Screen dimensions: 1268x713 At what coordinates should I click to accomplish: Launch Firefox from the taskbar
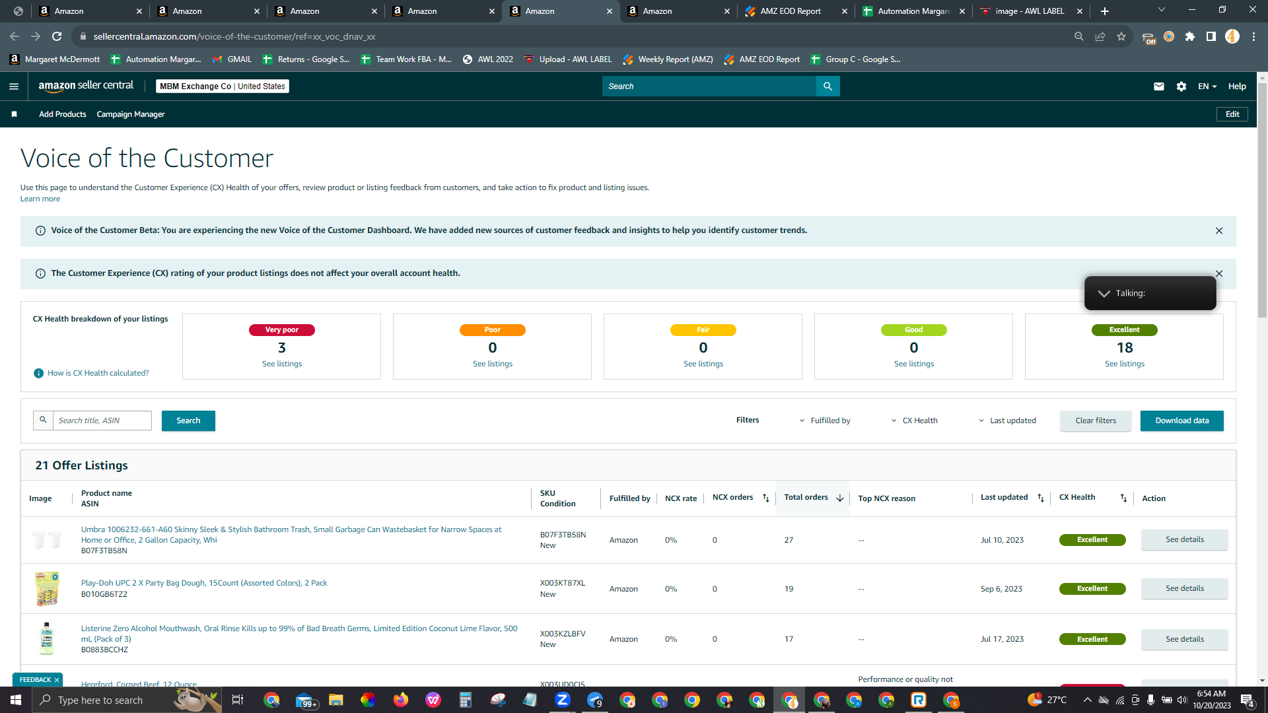401,700
